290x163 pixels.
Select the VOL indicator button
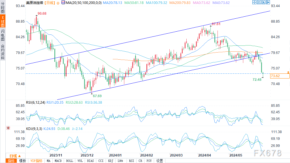coord(80,161)
